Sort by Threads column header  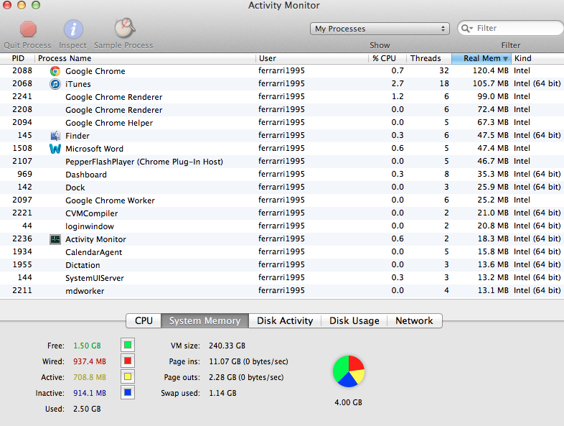click(x=429, y=58)
